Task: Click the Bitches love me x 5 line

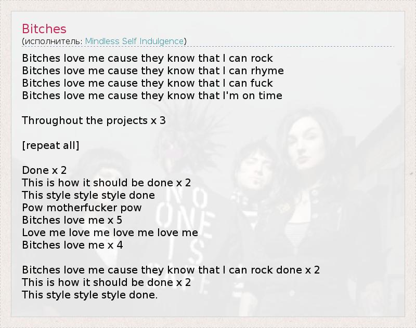Action: click(x=72, y=220)
